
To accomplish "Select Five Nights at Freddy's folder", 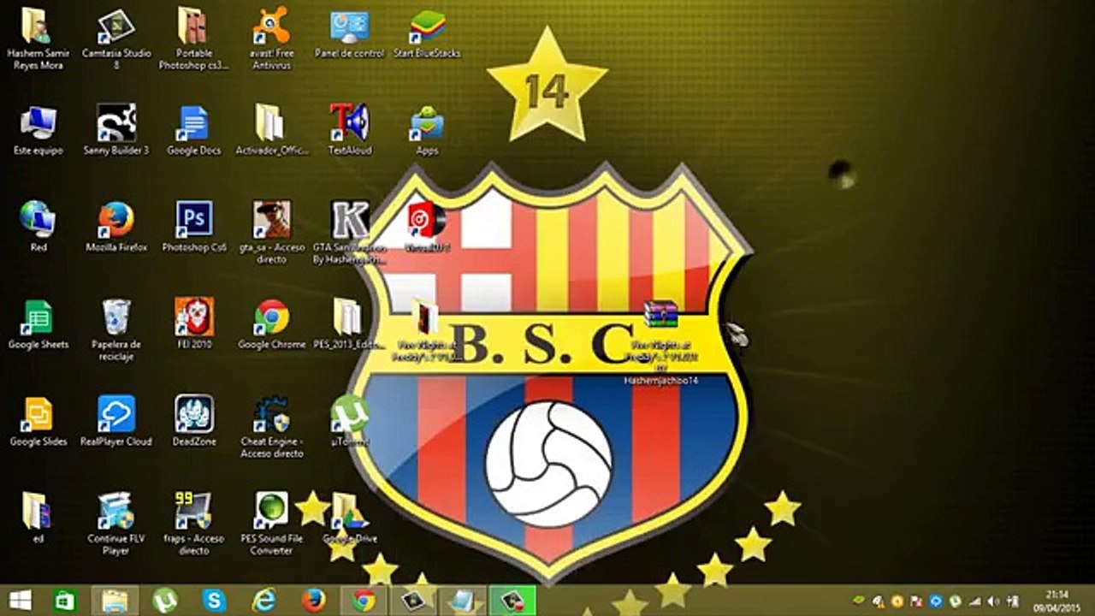I will coord(427,331).
